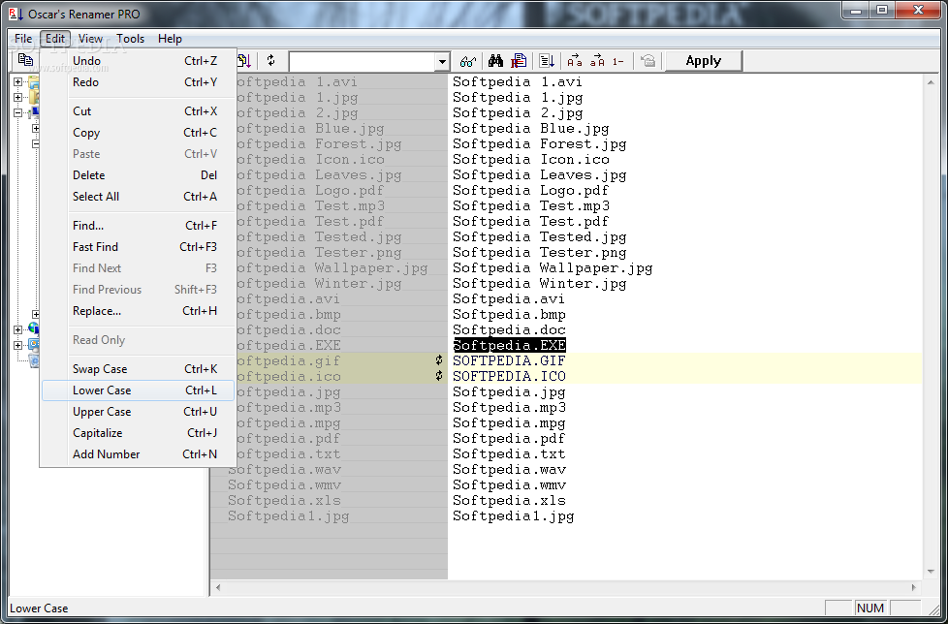The height and width of the screenshot is (624, 948).
Task: Click 'Softpedia Wallpaper.jpg' in the right list
Action: (x=553, y=267)
